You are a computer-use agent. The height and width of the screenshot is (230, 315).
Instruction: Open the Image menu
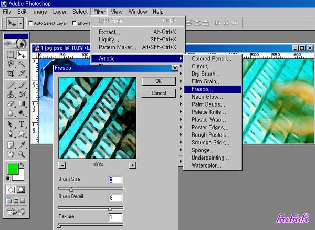click(39, 12)
